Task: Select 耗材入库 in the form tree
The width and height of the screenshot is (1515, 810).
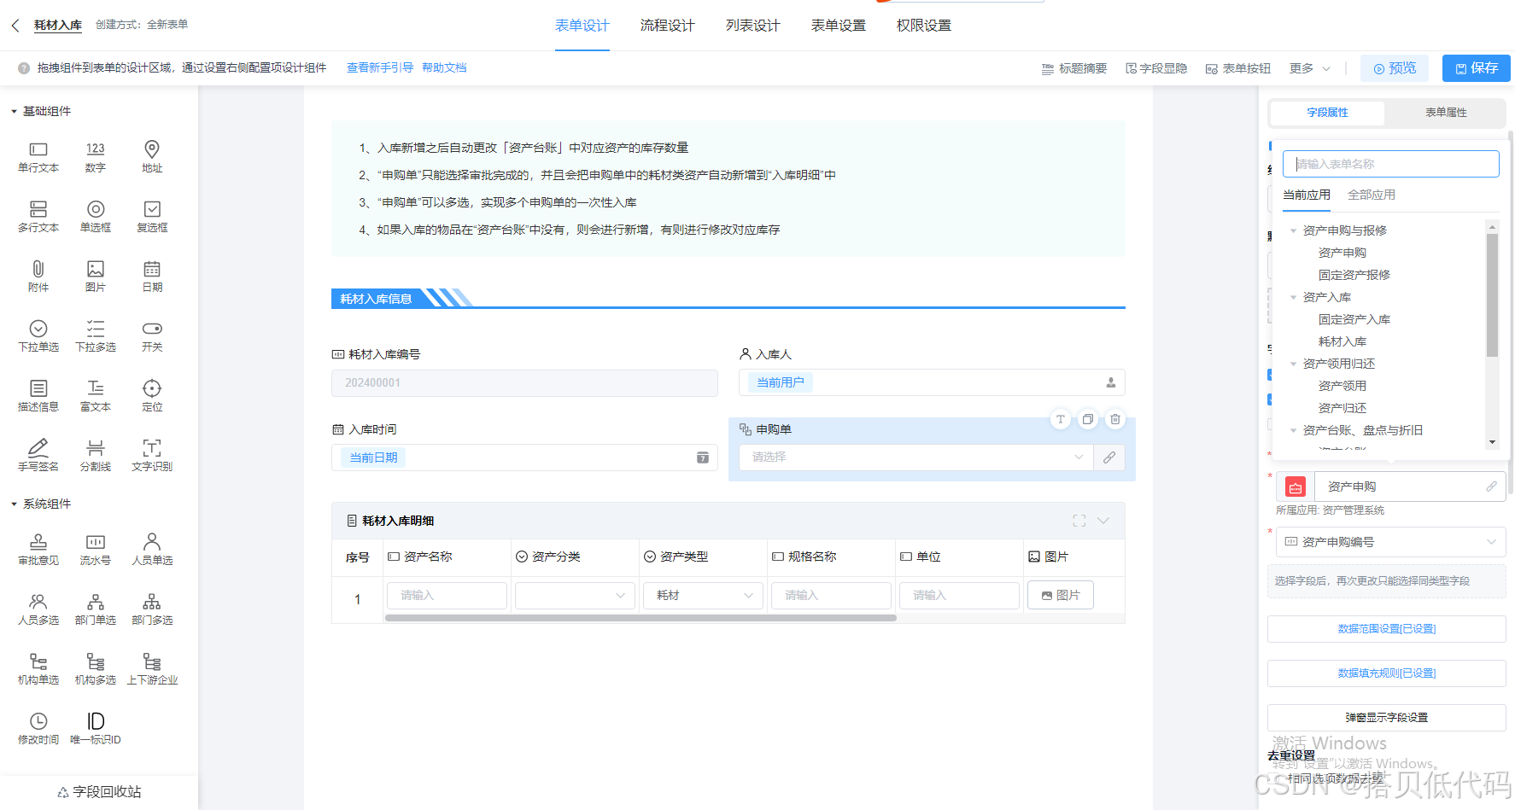Action: (x=1342, y=342)
